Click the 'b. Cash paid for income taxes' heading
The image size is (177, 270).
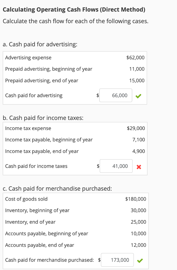pyautogui.click(x=43, y=118)
